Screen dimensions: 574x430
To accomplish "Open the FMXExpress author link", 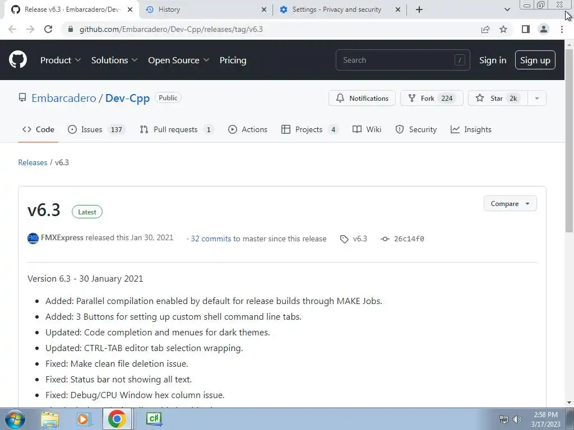I will tap(62, 237).
